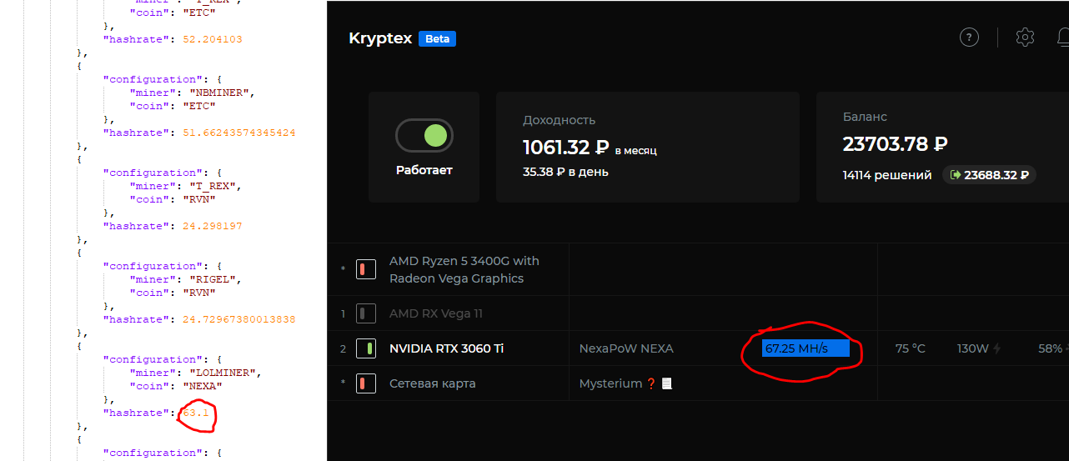Toggle the main mining switch Работает
The image size is (1069, 461).
coord(424,135)
